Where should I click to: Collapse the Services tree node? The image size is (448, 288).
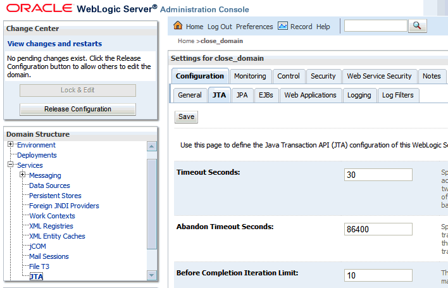[x=11, y=165]
